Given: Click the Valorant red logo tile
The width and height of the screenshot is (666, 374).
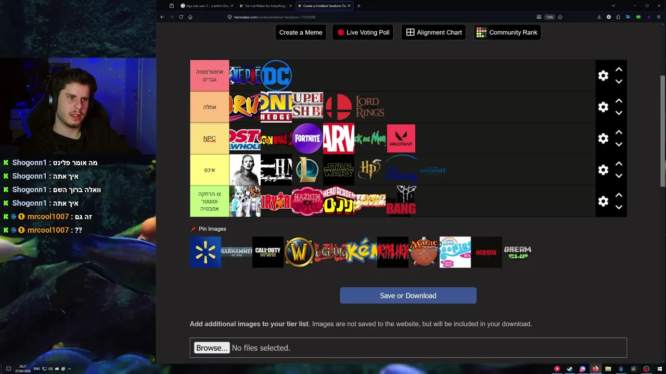Looking at the screenshot, I should point(401,139).
